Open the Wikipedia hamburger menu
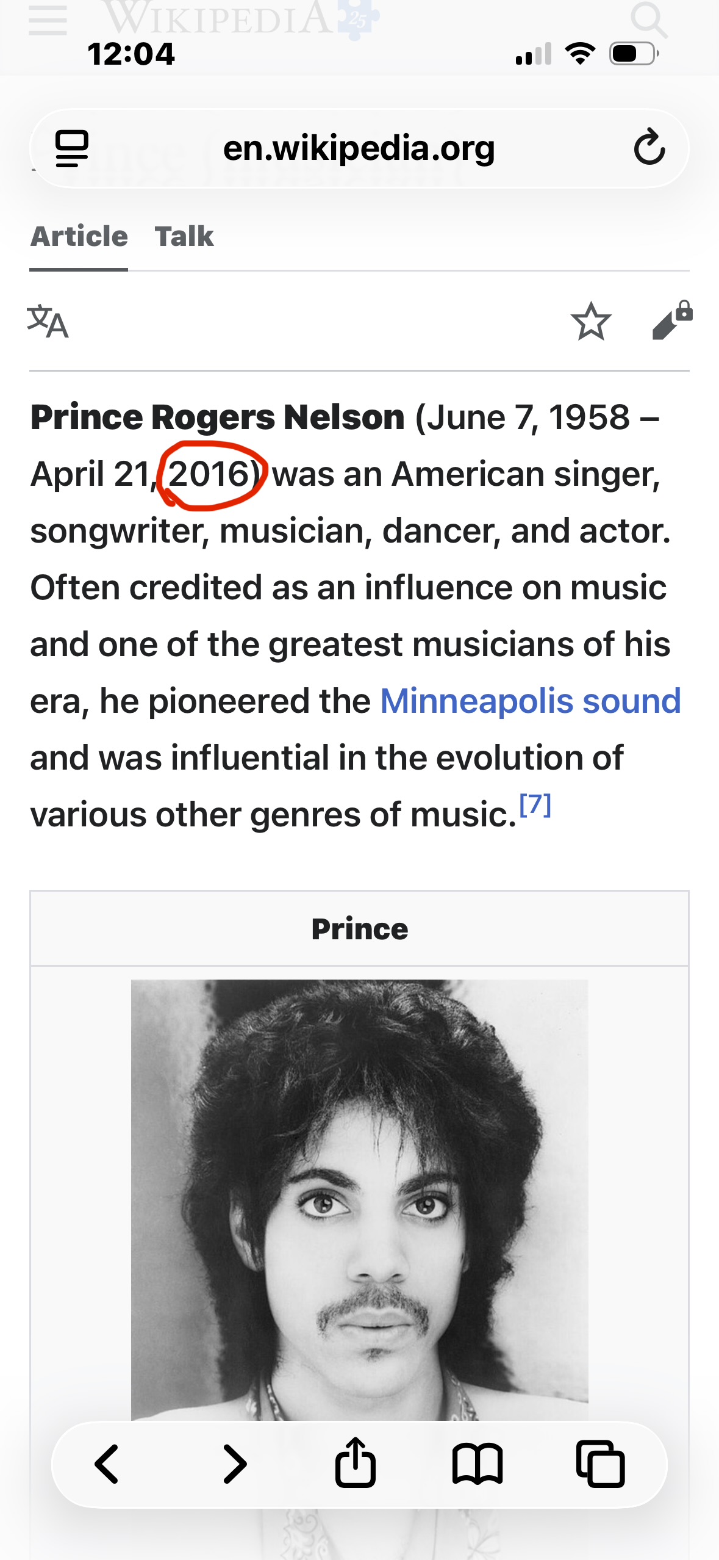The image size is (719, 1560). [48, 20]
